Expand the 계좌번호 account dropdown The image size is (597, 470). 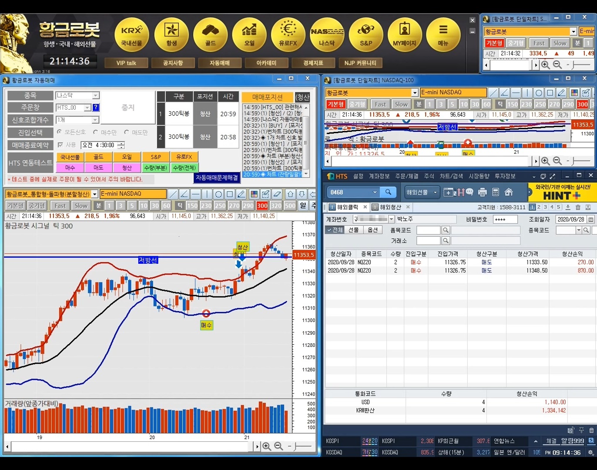tap(391, 219)
